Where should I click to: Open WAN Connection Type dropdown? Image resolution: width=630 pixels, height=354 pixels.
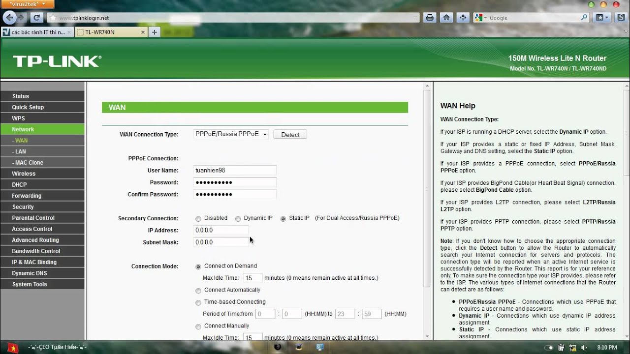[x=231, y=134]
